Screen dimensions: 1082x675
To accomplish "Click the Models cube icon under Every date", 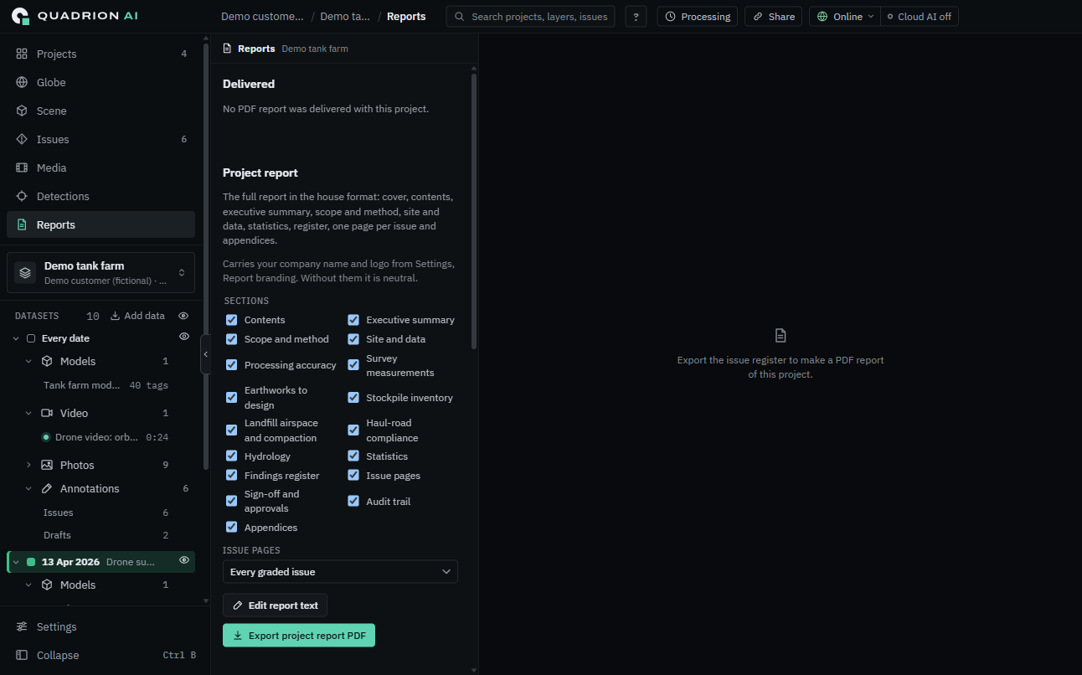I will click(x=47, y=361).
